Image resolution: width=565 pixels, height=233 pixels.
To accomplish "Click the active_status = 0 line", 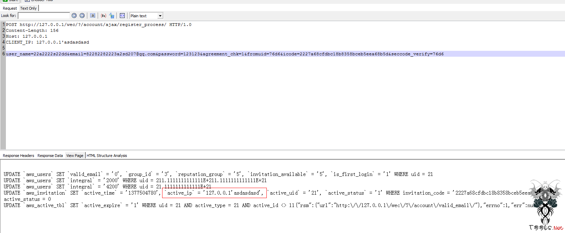I will tap(27, 199).
